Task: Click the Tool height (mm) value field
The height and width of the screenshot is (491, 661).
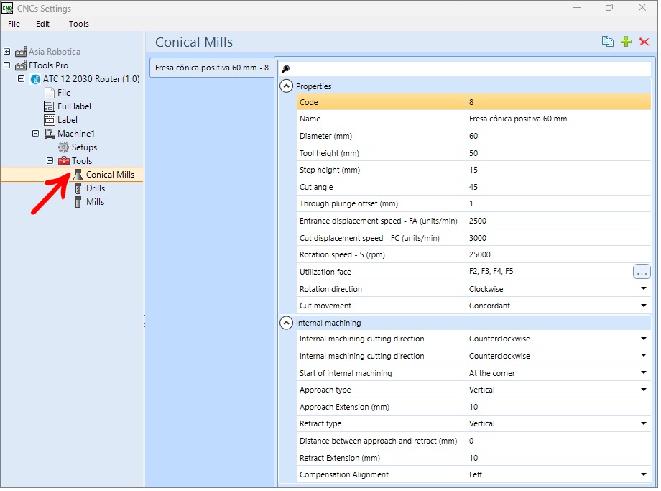Action: (560, 154)
